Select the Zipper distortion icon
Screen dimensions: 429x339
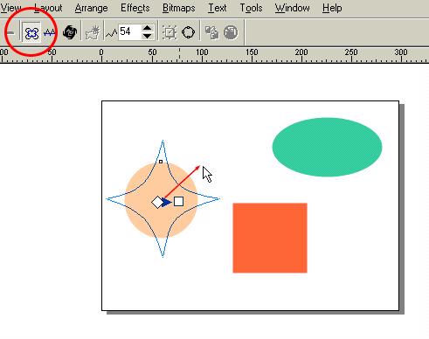pos(50,32)
